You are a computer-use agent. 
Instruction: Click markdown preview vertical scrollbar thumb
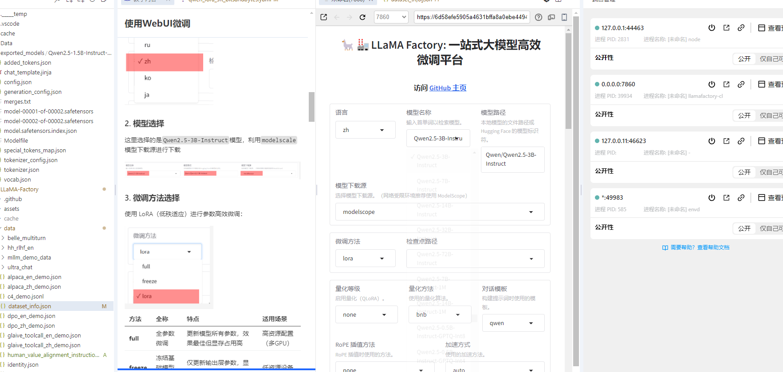(x=311, y=107)
